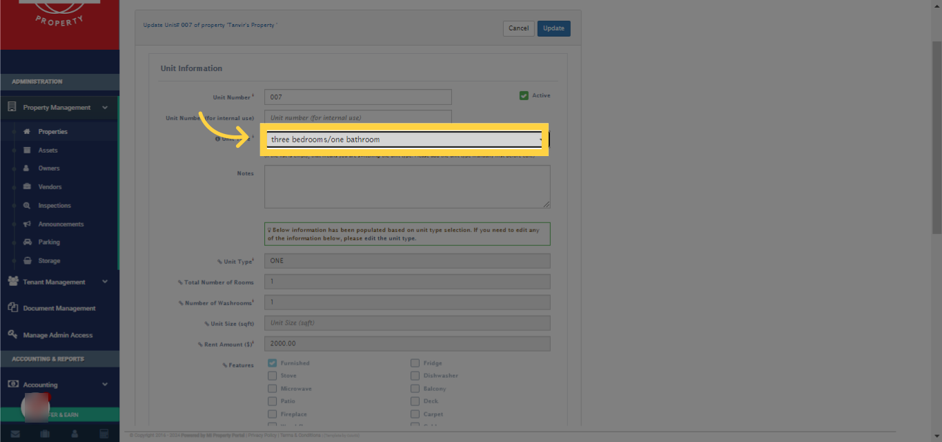Open Assets in the sidebar
The height and width of the screenshot is (442, 942).
coord(48,150)
